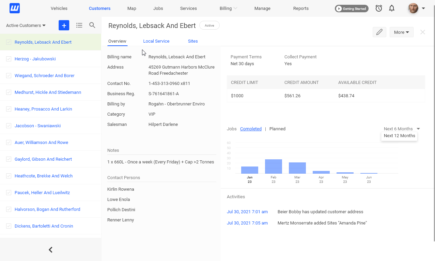Select Next 12 Months option
Screen dimensions: 435x261
[x=399, y=136]
